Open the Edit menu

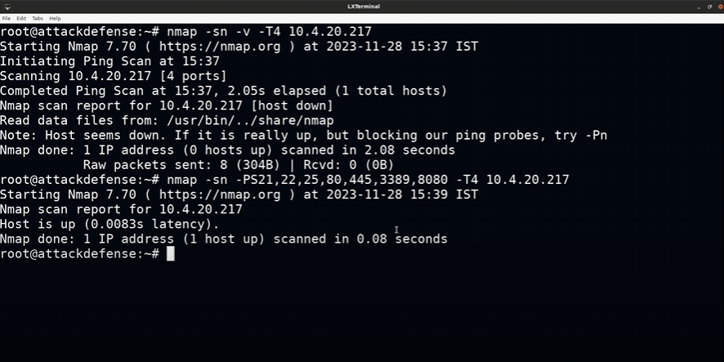20,18
